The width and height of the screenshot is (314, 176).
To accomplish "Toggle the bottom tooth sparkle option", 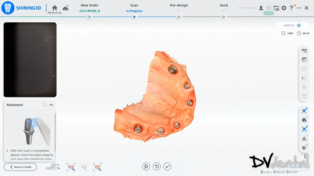I will coord(304,148).
